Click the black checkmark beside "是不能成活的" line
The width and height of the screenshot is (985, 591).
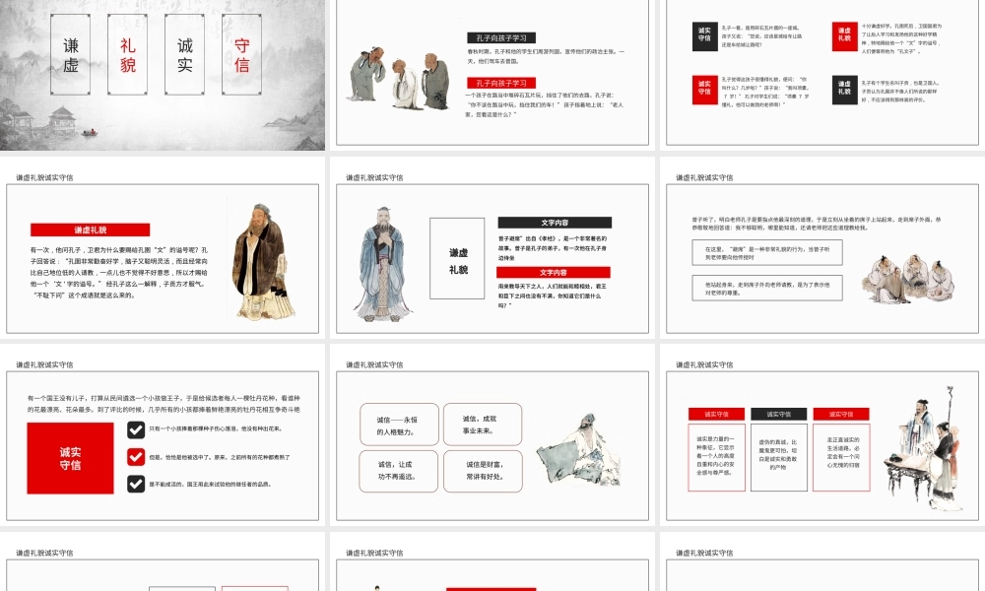[136, 484]
